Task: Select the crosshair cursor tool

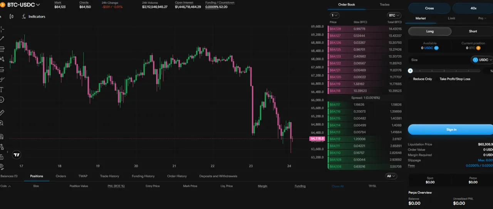Action: [2, 29]
